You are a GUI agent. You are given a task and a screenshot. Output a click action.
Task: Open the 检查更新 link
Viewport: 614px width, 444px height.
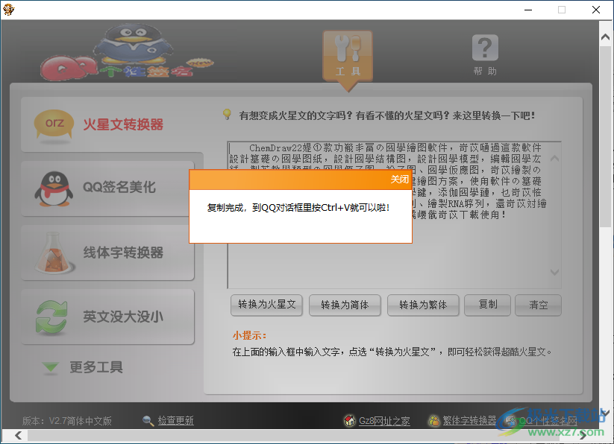point(176,421)
